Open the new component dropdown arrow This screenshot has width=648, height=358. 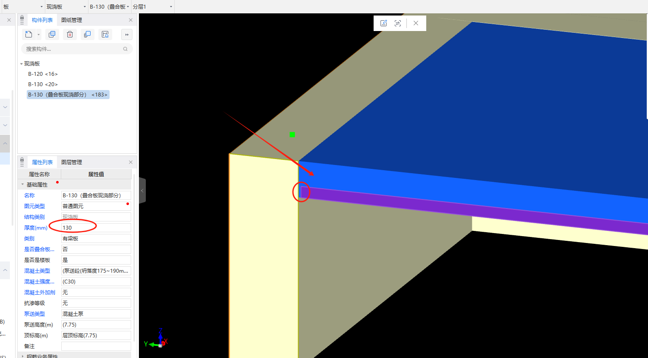[38, 34]
